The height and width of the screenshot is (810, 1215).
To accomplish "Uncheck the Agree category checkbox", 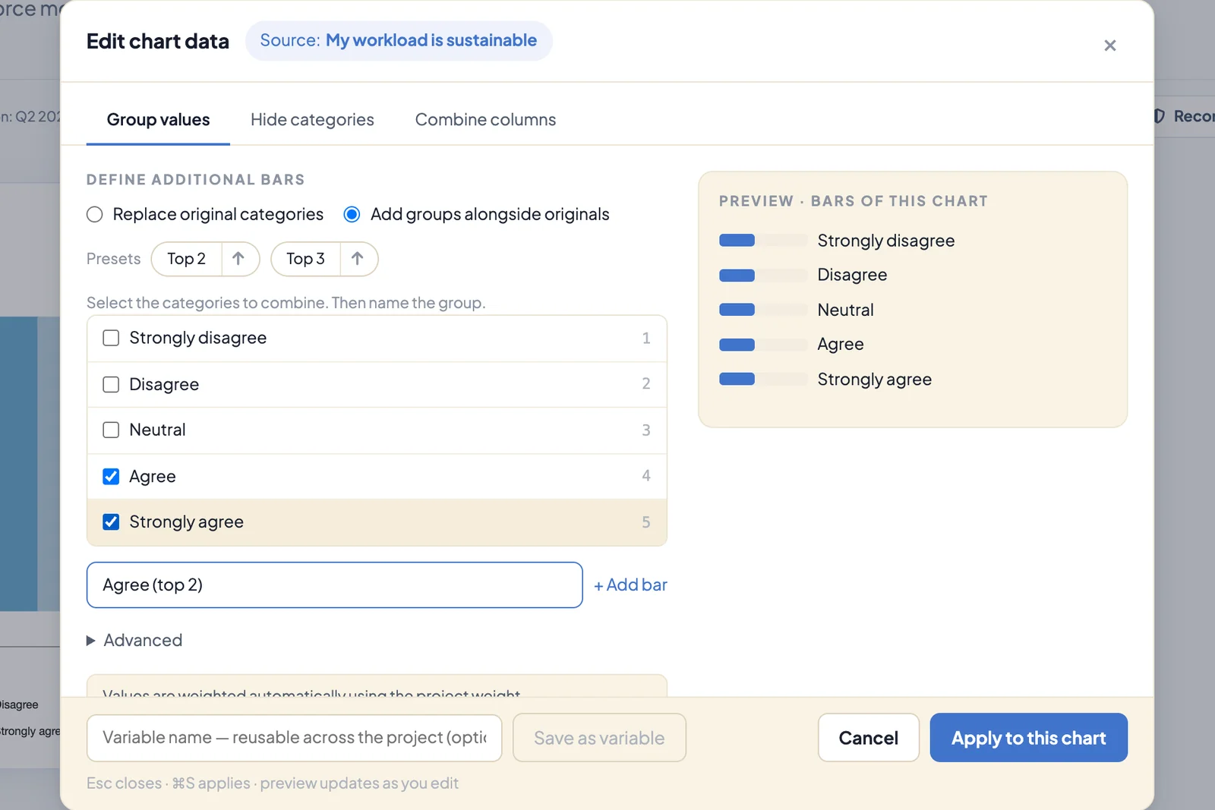I will [x=111, y=476].
